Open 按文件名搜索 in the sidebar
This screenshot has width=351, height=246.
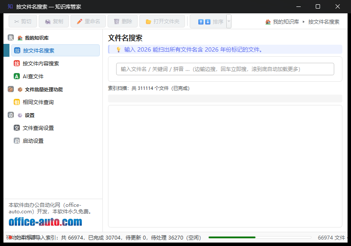click(55, 50)
